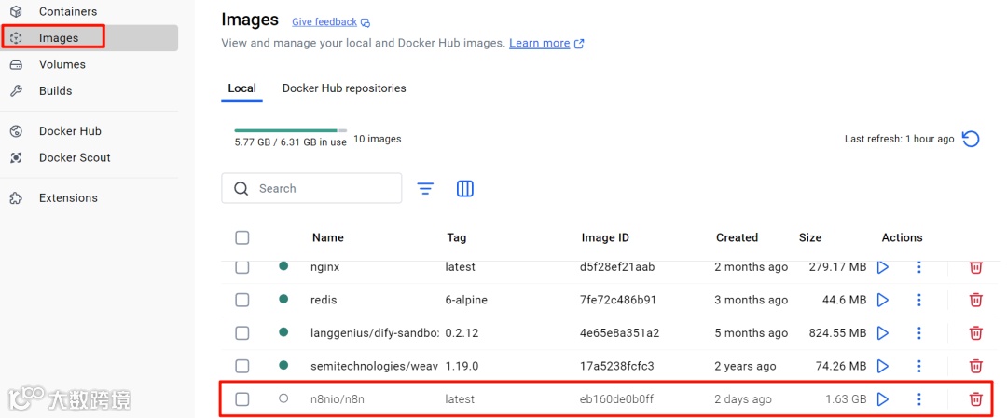Open more actions for langgenius/dify-sandbox
Image resolution: width=1007 pixels, height=418 pixels.
click(919, 333)
